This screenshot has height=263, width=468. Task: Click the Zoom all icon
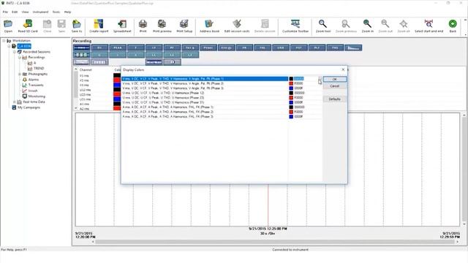tap(404, 26)
